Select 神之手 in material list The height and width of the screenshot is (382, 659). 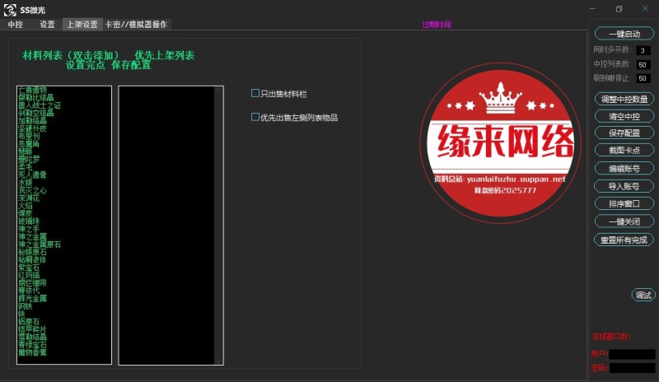[x=29, y=229]
